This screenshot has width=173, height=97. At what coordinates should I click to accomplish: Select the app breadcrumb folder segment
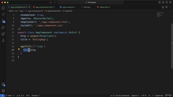coord(21,11)
